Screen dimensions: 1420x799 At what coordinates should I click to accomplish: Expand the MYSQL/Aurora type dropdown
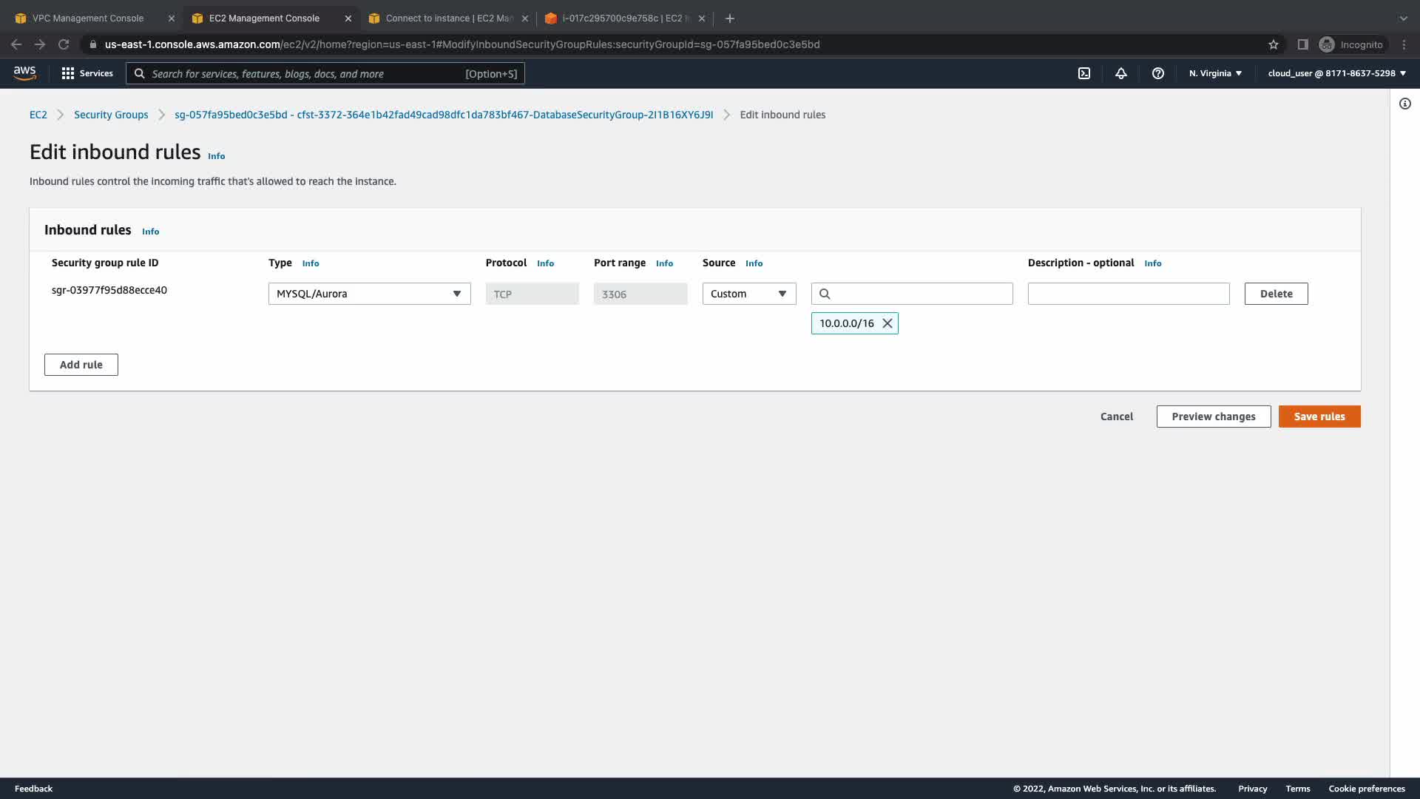[x=369, y=294]
